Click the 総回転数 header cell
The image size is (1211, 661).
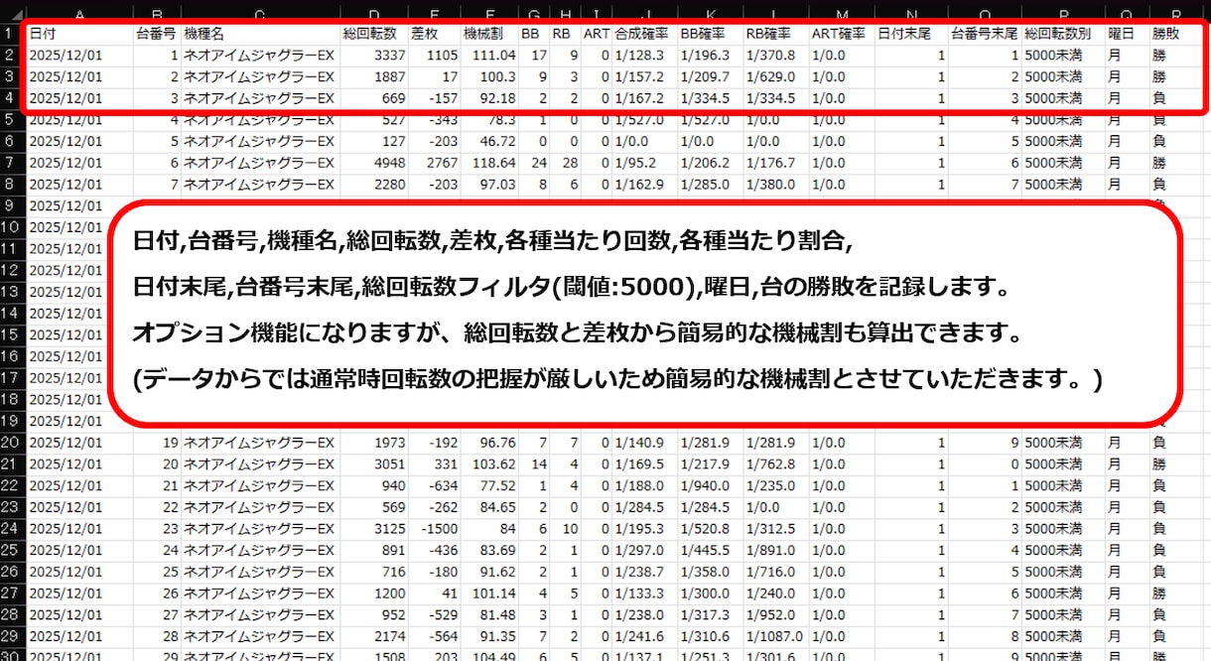(373, 33)
